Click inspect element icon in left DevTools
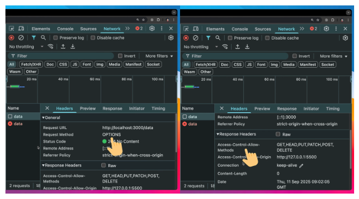This screenshot has height=199, width=359. tap(11, 29)
